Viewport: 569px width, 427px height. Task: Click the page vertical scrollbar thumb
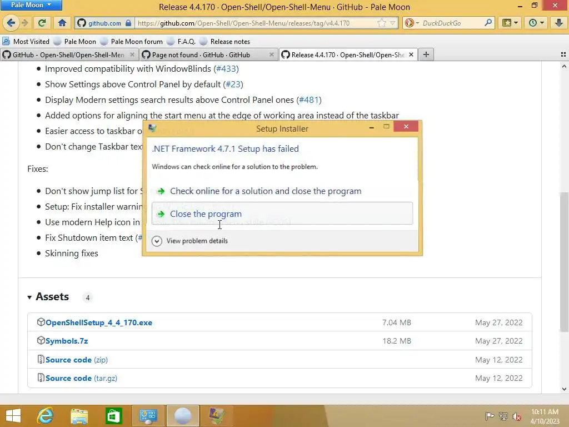564,261
